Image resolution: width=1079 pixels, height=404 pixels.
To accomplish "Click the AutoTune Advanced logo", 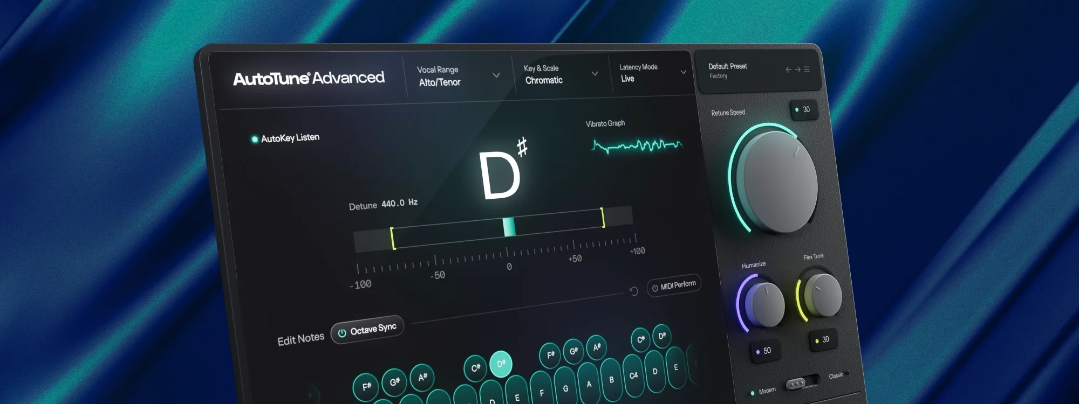I will 309,79.
